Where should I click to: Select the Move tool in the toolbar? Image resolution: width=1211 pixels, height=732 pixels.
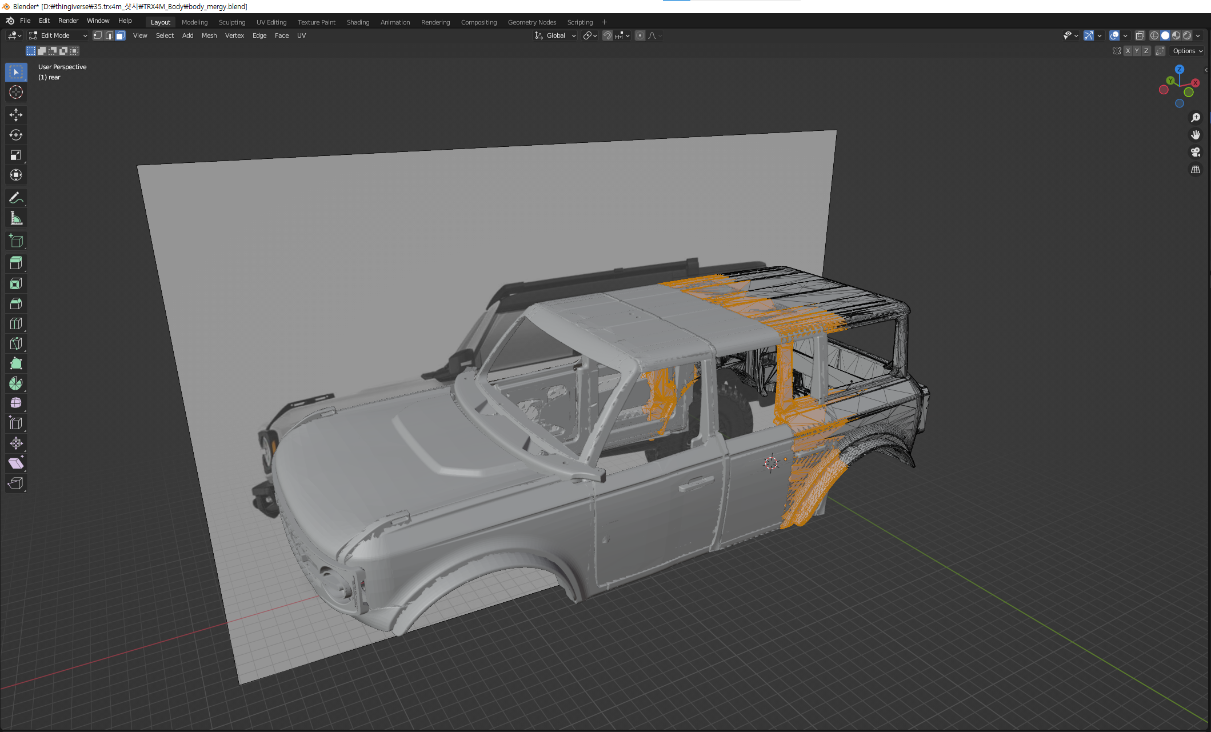click(16, 115)
